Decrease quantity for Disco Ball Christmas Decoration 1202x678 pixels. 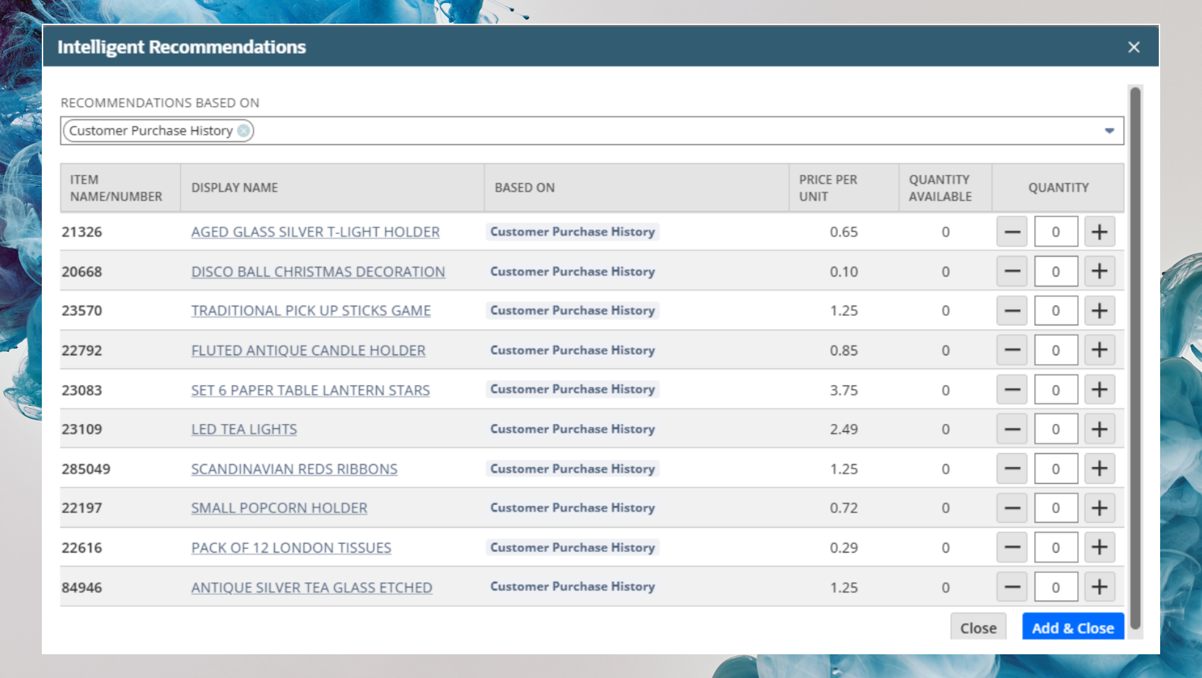click(1012, 271)
